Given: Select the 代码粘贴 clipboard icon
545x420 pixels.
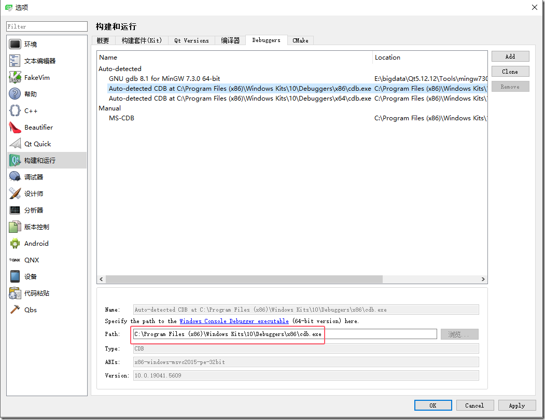Looking at the screenshot, I should coord(15,293).
